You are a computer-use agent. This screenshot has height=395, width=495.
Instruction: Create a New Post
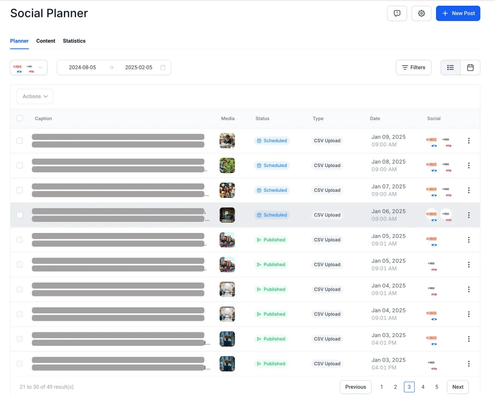point(458,13)
